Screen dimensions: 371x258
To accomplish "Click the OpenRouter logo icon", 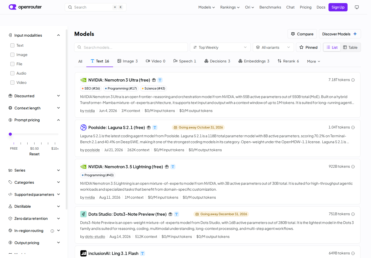I will (x=12, y=7).
